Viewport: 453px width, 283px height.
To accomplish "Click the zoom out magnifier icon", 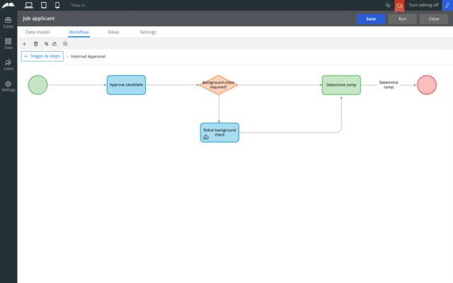I will click(x=65, y=44).
